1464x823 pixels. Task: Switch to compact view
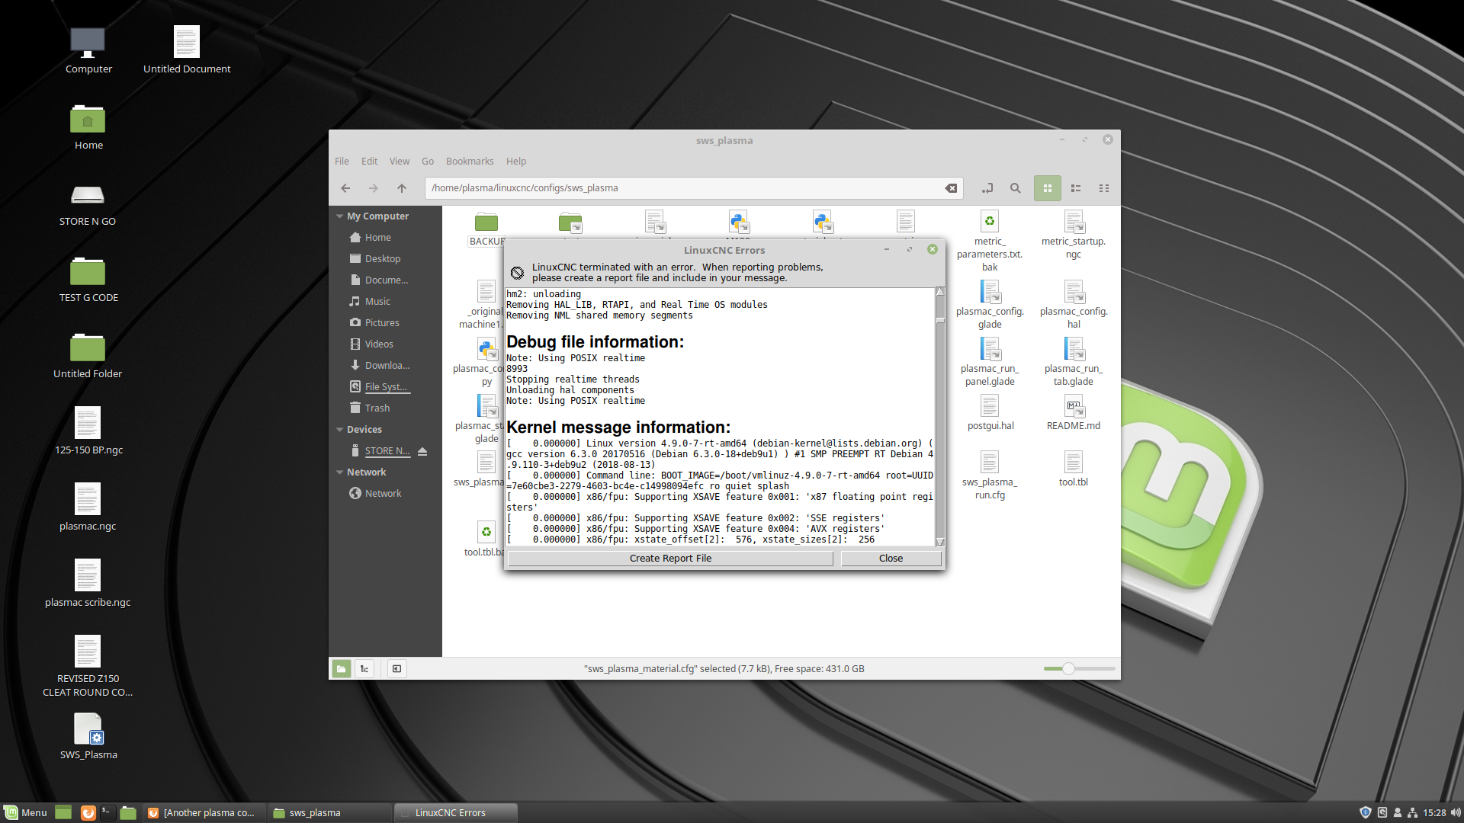click(x=1104, y=188)
